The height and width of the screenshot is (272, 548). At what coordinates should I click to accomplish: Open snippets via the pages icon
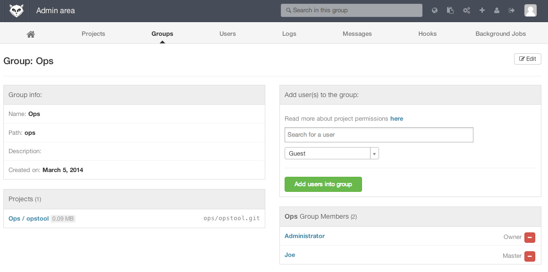coord(450,10)
